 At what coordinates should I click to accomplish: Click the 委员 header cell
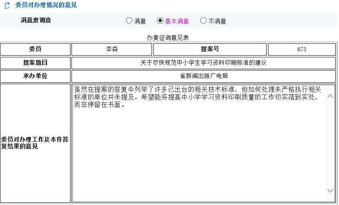(x=35, y=49)
